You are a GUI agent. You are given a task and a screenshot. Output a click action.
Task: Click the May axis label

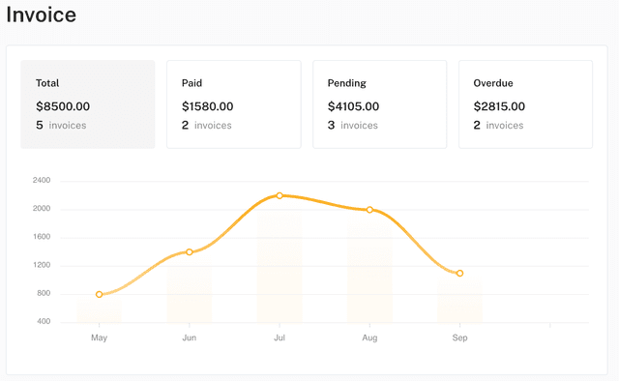[99, 337]
